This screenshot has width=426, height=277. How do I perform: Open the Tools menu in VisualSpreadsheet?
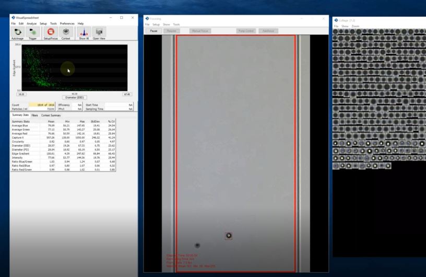(54, 24)
